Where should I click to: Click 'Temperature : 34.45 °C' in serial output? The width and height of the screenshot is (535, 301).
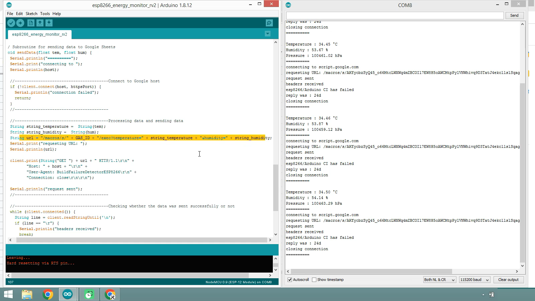[312, 44]
